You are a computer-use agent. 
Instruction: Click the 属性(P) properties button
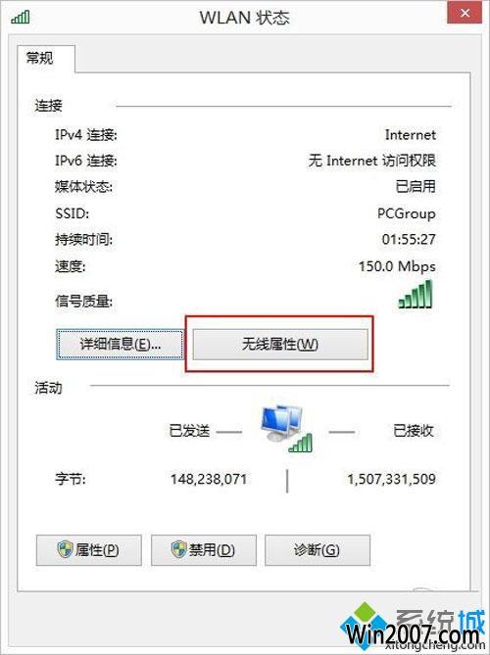[x=89, y=550]
